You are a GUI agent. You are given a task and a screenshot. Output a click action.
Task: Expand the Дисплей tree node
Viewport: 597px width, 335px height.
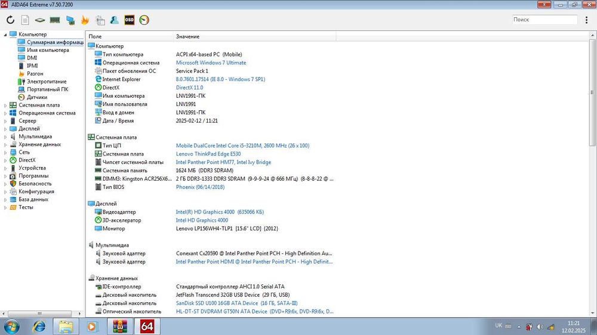(5, 129)
